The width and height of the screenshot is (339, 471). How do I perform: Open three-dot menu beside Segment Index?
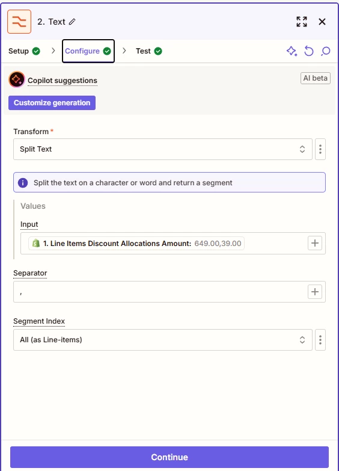click(320, 340)
